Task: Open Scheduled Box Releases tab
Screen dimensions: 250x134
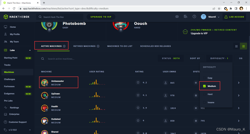Action: [x=155, y=46]
